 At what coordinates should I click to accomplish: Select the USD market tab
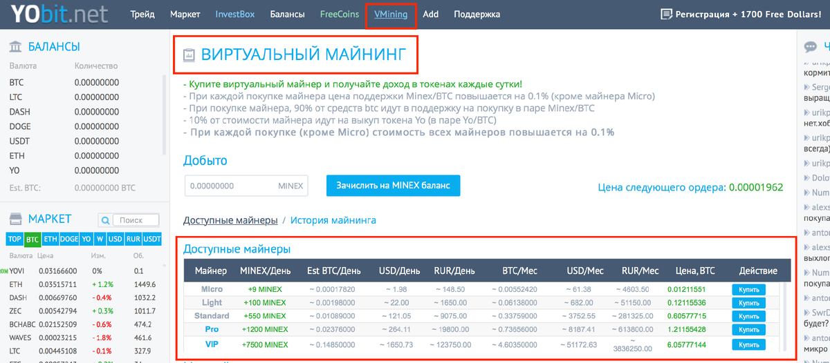pyautogui.click(x=114, y=239)
